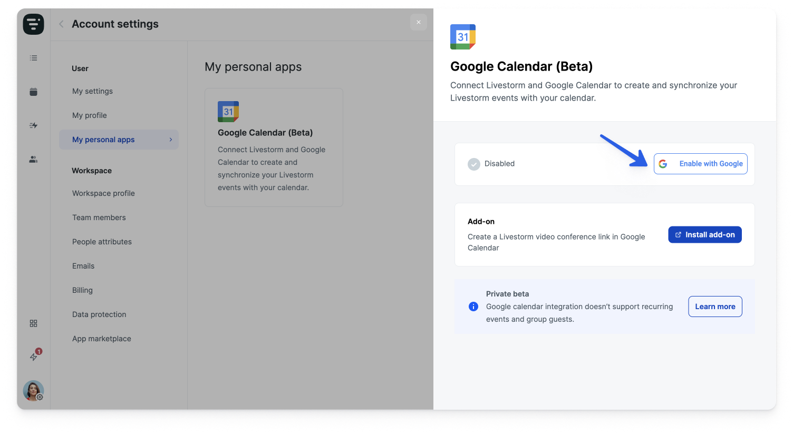Viewport: 793px width, 435px height.
Task: Click Install add-on button
Action: tap(705, 235)
